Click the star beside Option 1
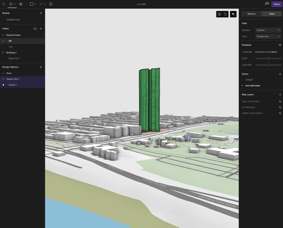The height and width of the screenshot is (228, 283). click(x=3, y=85)
